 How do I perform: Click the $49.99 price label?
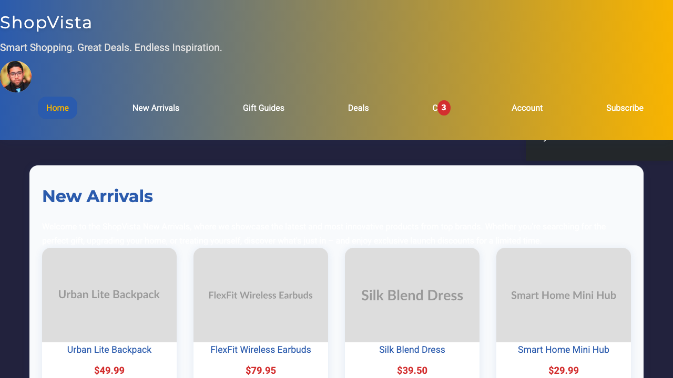point(109,370)
